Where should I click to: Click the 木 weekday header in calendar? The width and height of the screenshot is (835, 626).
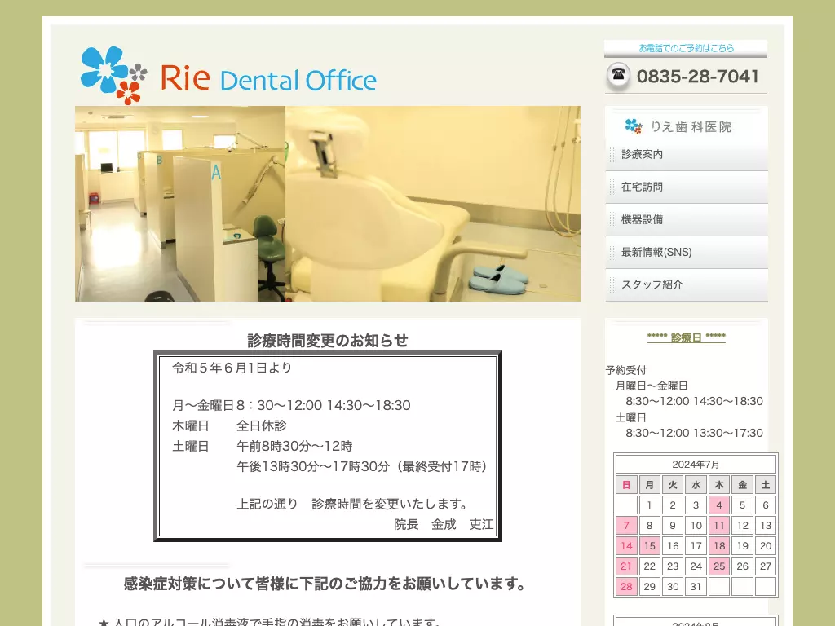click(719, 484)
